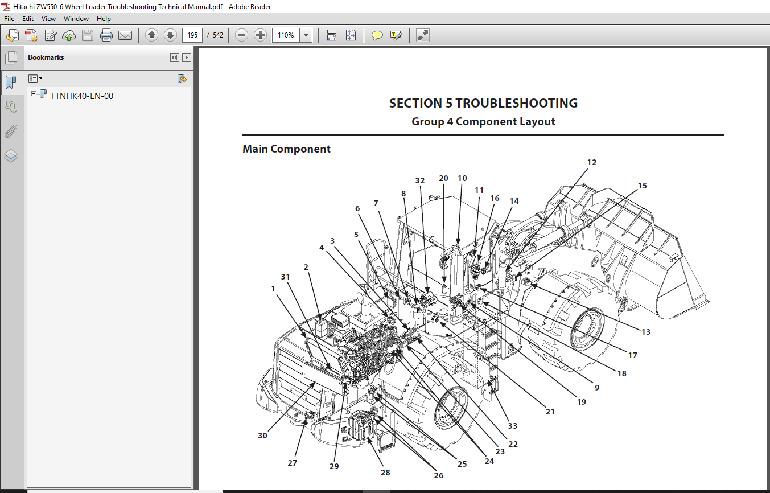This screenshot has width=770, height=493.
Task: Collapse the bookmarks pane with double arrow
Action: [x=175, y=57]
